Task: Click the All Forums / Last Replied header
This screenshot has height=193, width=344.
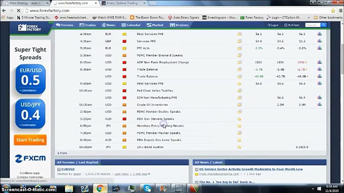Action: [78, 162]
